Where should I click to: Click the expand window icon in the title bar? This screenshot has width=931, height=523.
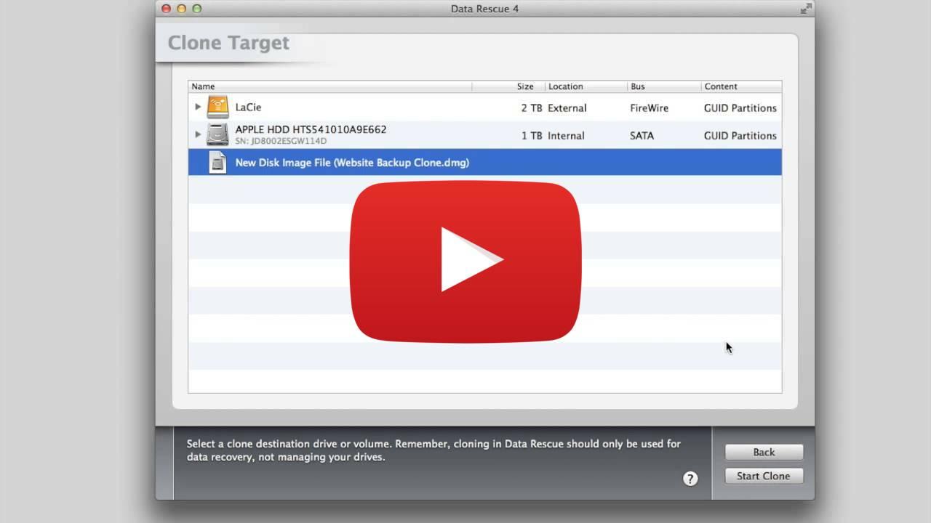(x=805, y=9)
